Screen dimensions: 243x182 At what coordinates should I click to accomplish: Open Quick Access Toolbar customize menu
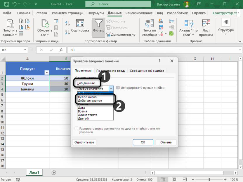tap(36, 4)
